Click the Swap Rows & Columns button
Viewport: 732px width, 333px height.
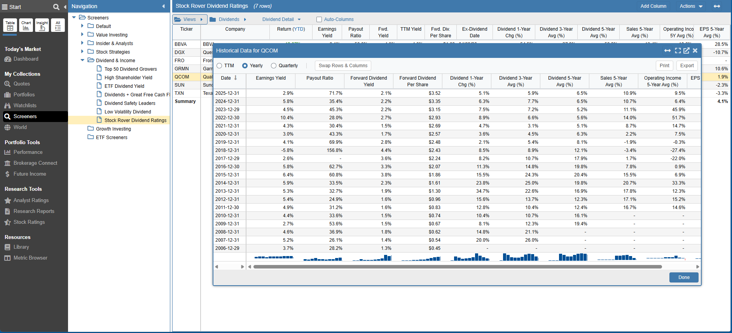tap(343, 66)
